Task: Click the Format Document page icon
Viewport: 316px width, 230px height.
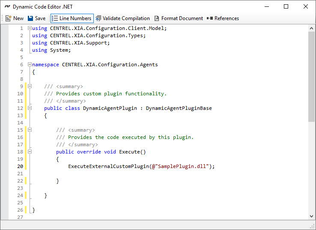Action: pos(157,18)
